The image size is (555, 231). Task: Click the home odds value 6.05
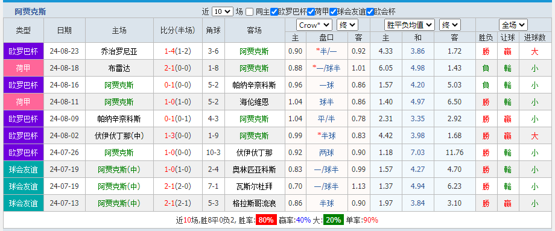385,68
